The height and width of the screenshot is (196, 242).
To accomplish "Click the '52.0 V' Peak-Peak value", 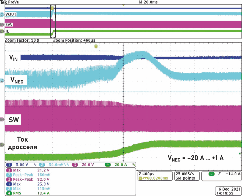I will click(x=43, y=180).
